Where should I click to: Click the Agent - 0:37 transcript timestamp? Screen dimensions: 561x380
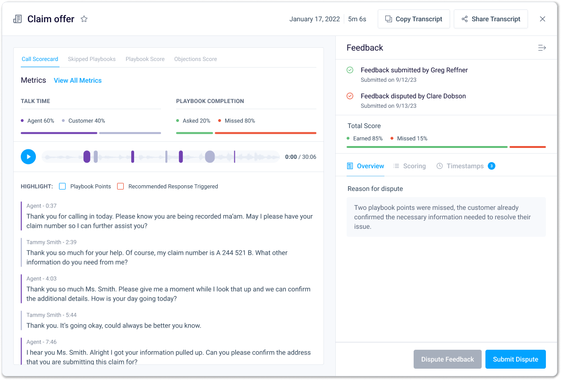(x=42, y=206)
